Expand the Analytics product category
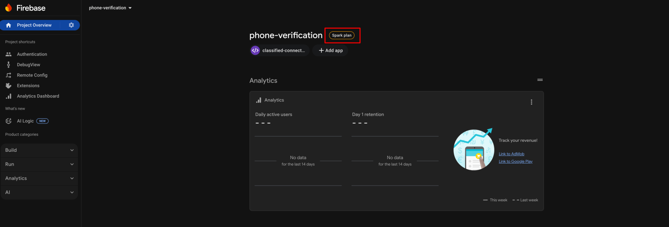Image resolution: width=669 pixels, height=227 pixels. (x=40, y=178)
